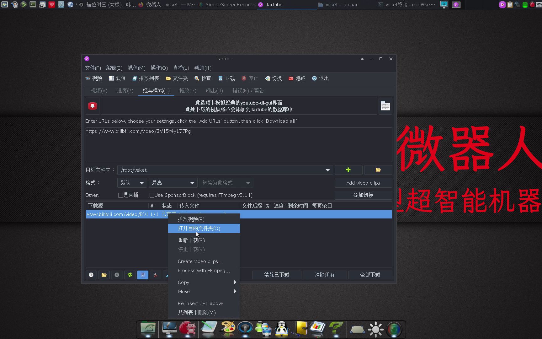Image resolution: width=542 pixels, height=339 pixels.
Task: Toggle the Use SponsorBlock checkbox
Action: [x=152, y=195]
